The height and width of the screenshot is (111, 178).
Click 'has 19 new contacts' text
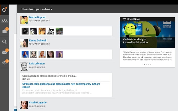[x=39, y=21]
